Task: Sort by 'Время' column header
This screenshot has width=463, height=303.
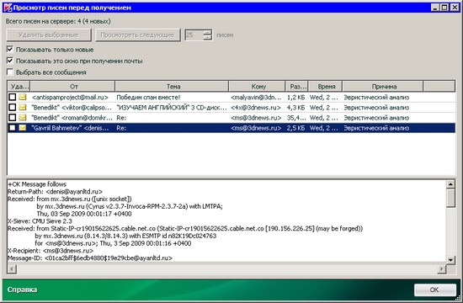Action: point(326,87)
